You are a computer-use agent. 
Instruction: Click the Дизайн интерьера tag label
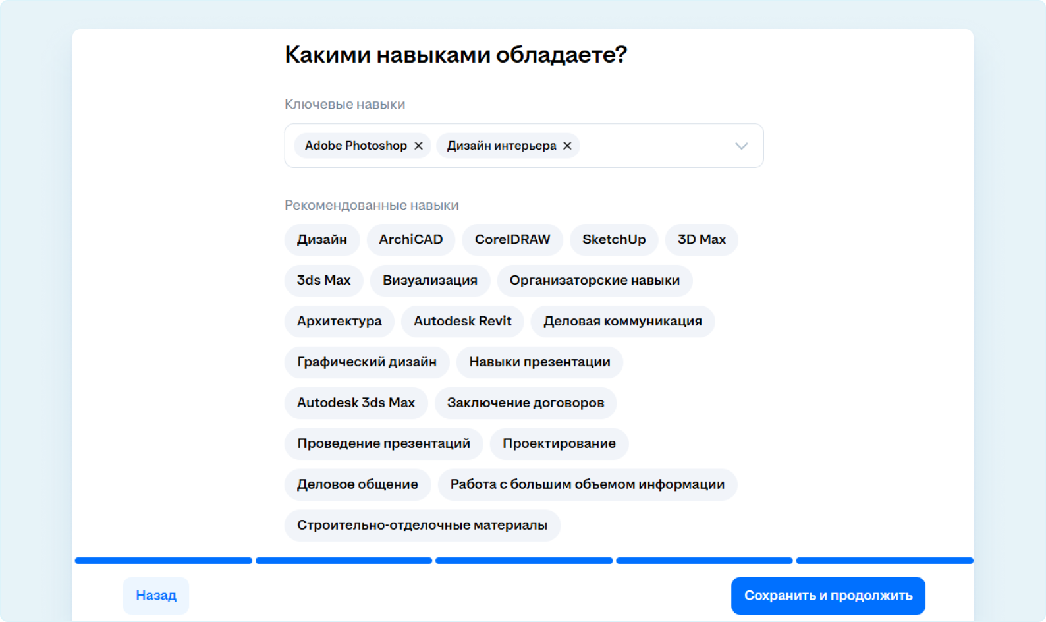(501, 146)
